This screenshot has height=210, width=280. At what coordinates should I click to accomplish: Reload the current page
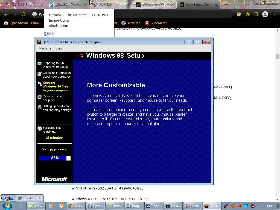[24, 14]
